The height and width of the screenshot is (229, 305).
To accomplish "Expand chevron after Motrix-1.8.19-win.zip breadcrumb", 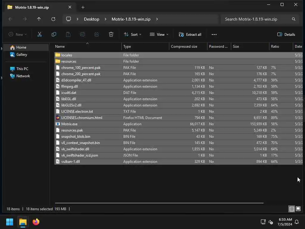I will pyautogui.click(x=157, y=19).
